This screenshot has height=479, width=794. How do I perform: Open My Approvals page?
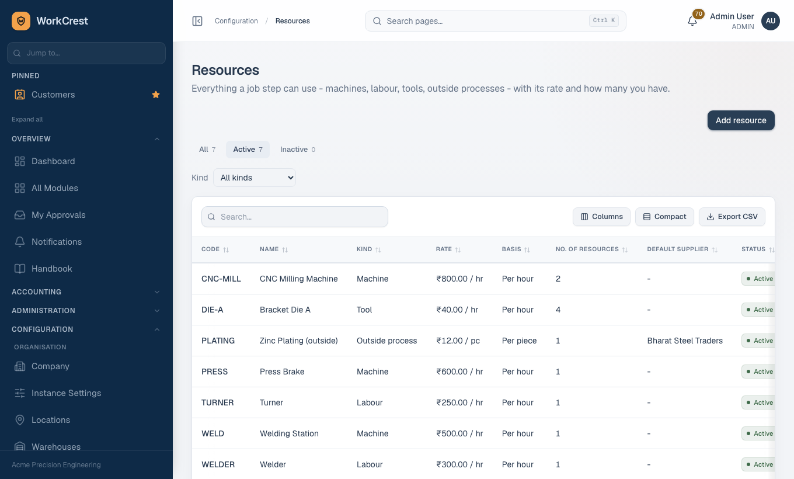point(86,215)
